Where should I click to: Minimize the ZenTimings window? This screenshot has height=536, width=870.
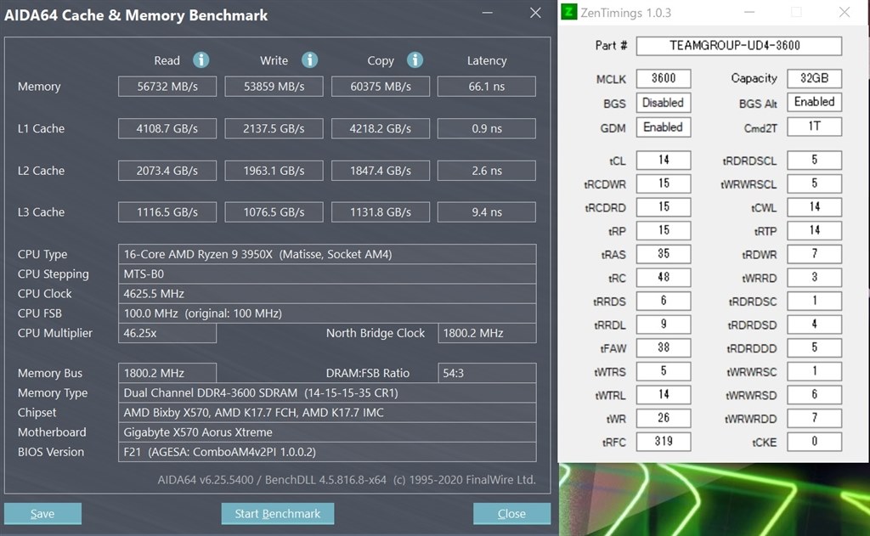click(749, 12)
